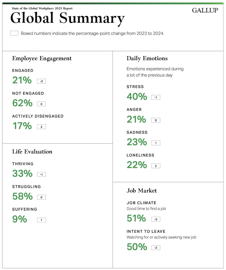Screen dimensions: 226x270
Task: Click the change box beside Intent to Leave
Action: (x=156, y=248)
